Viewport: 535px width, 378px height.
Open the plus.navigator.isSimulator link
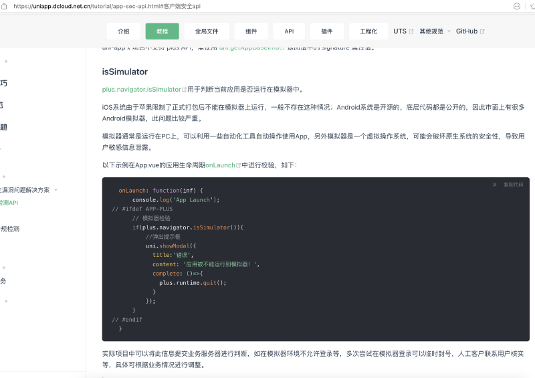pyautogui.click(x=141, y=90)
